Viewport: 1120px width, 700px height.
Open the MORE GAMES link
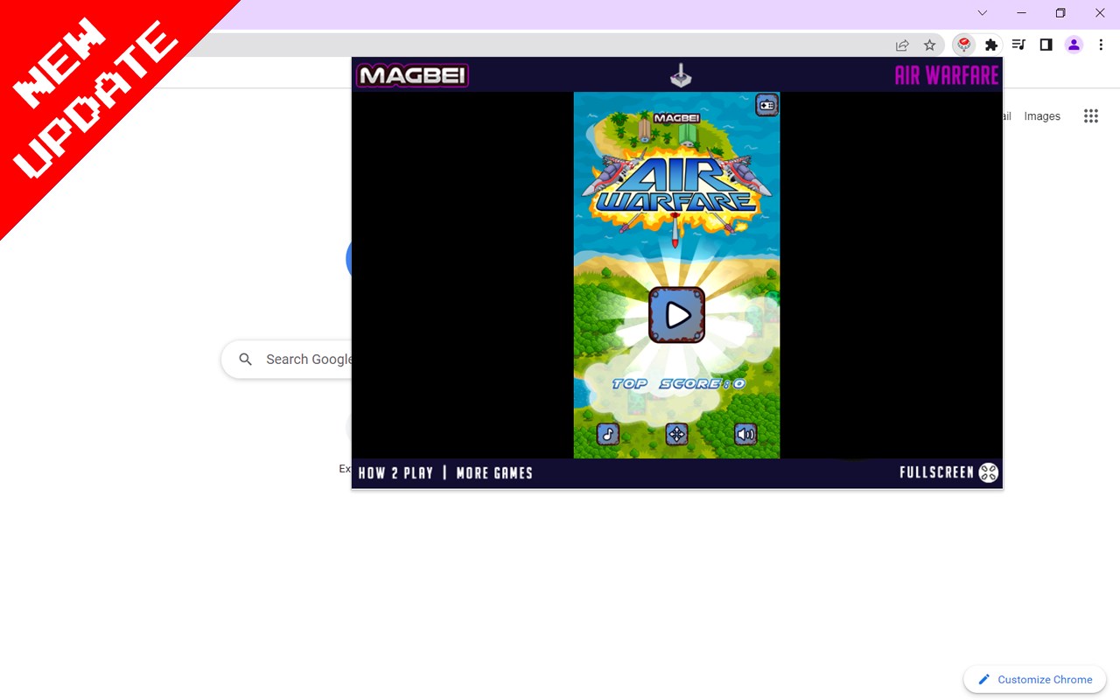(494, 472)
